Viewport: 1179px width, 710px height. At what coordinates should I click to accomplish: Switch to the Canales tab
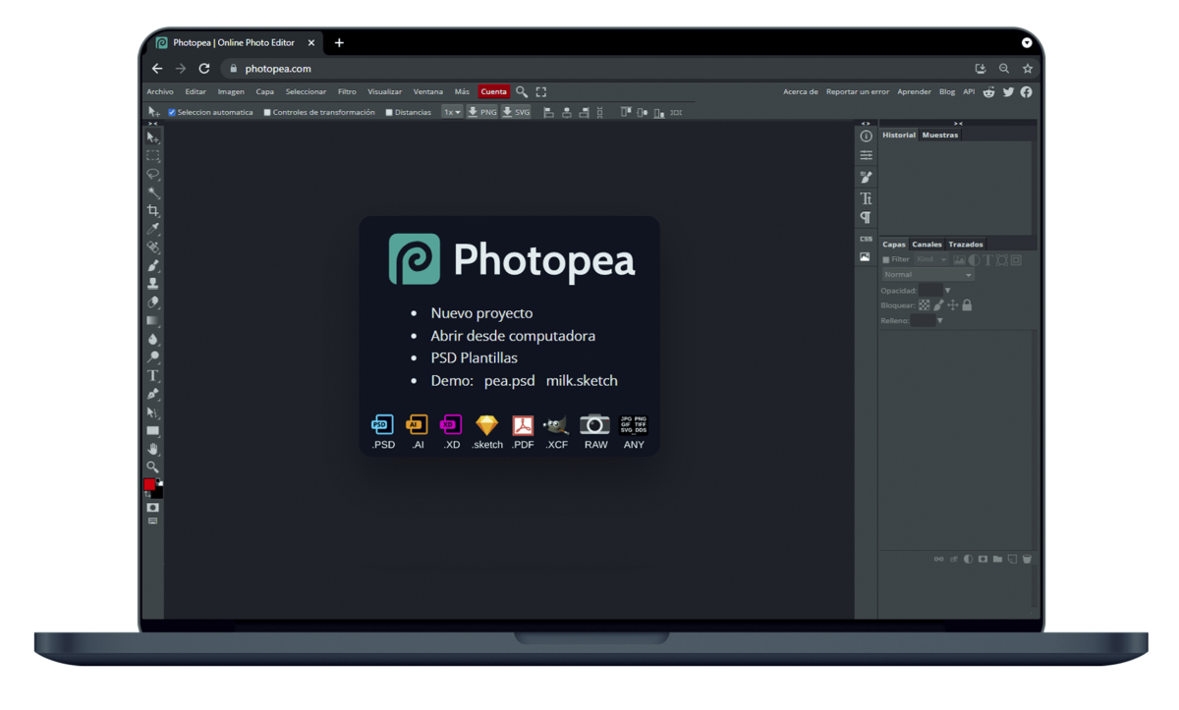pyautogui.click(x=926, y=244)
